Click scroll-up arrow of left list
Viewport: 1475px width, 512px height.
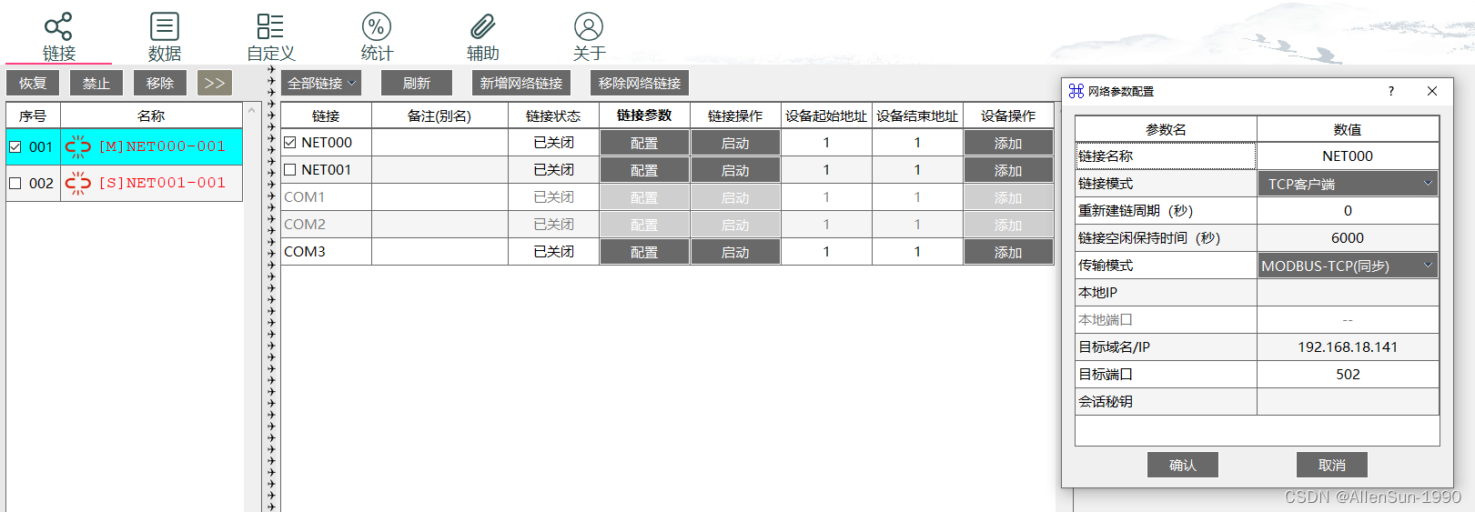click(x=251, y=110)
